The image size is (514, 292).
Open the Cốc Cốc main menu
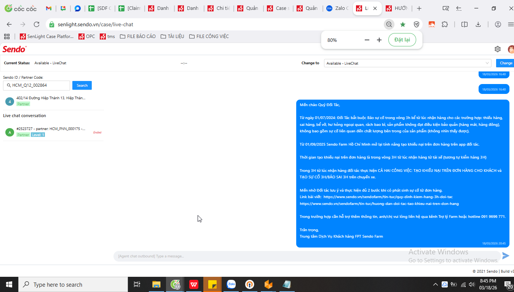click(x=511, y=24)
